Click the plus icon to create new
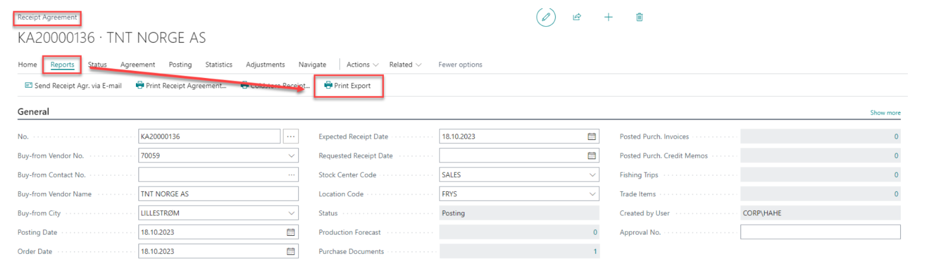 tap(608, 17)
